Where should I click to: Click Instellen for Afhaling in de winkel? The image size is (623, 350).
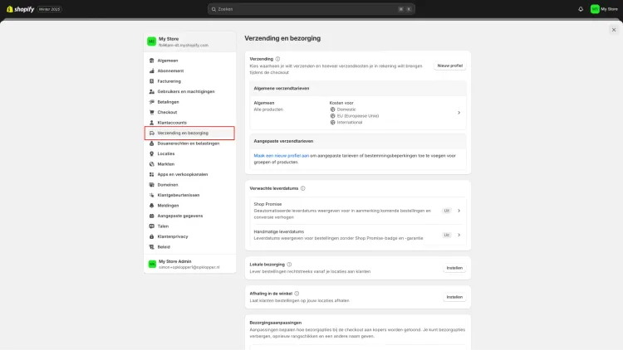point(454,297)
